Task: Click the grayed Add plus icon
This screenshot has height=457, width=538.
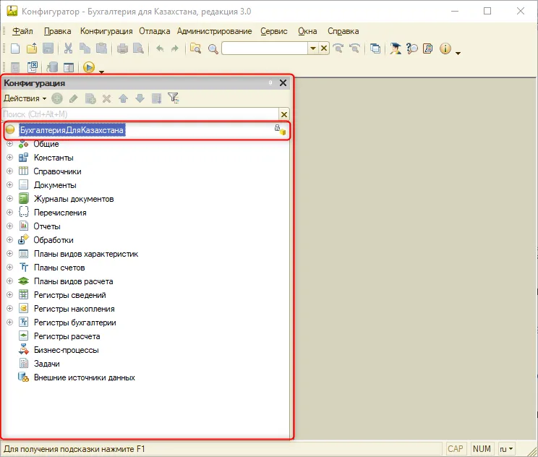Action: (x=57, y=98)
